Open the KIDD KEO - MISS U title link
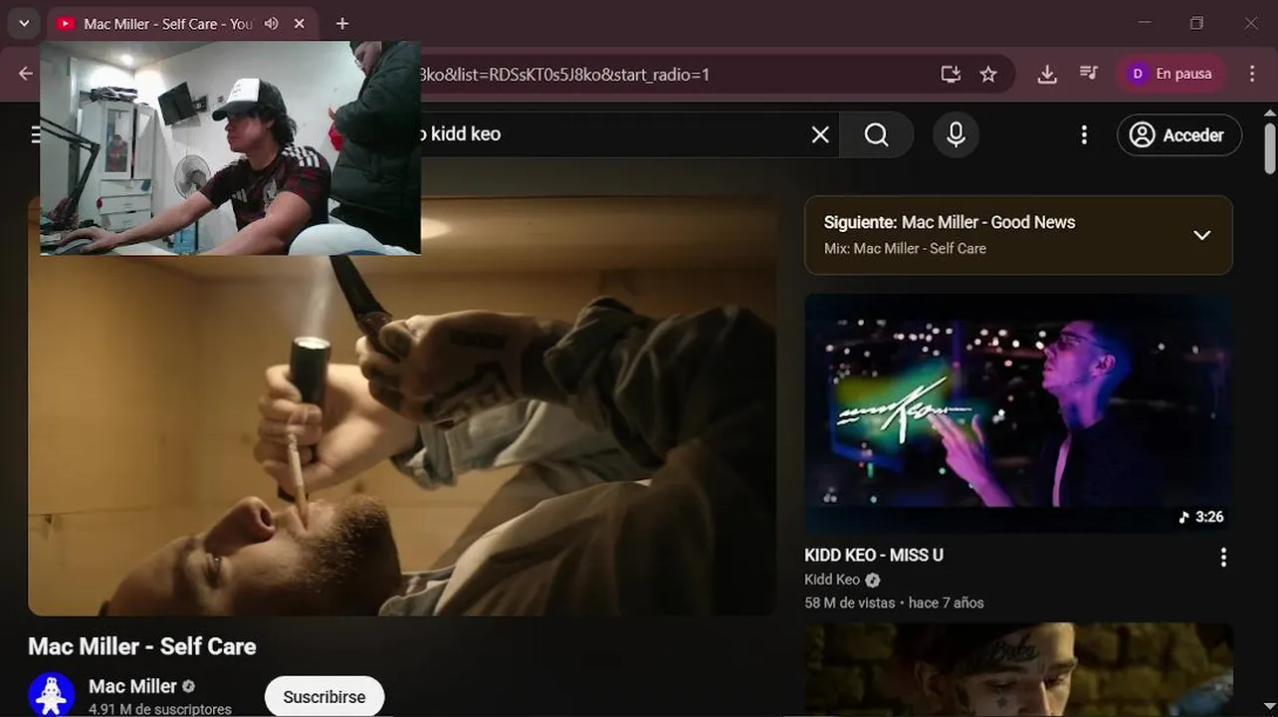This screenshot has height=717, width=1278. (x=874, y=555)
